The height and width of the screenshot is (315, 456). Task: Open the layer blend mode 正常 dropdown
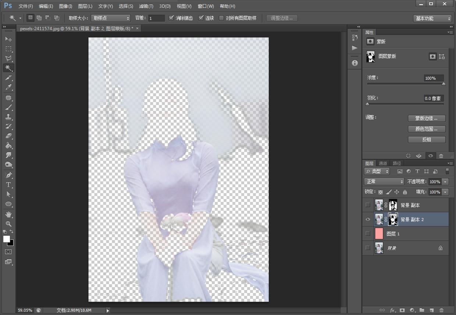tap(384, 182)
